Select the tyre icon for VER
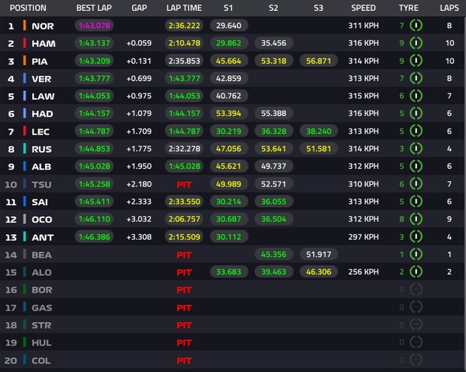The image size is (466, 372). pos(416,79)
